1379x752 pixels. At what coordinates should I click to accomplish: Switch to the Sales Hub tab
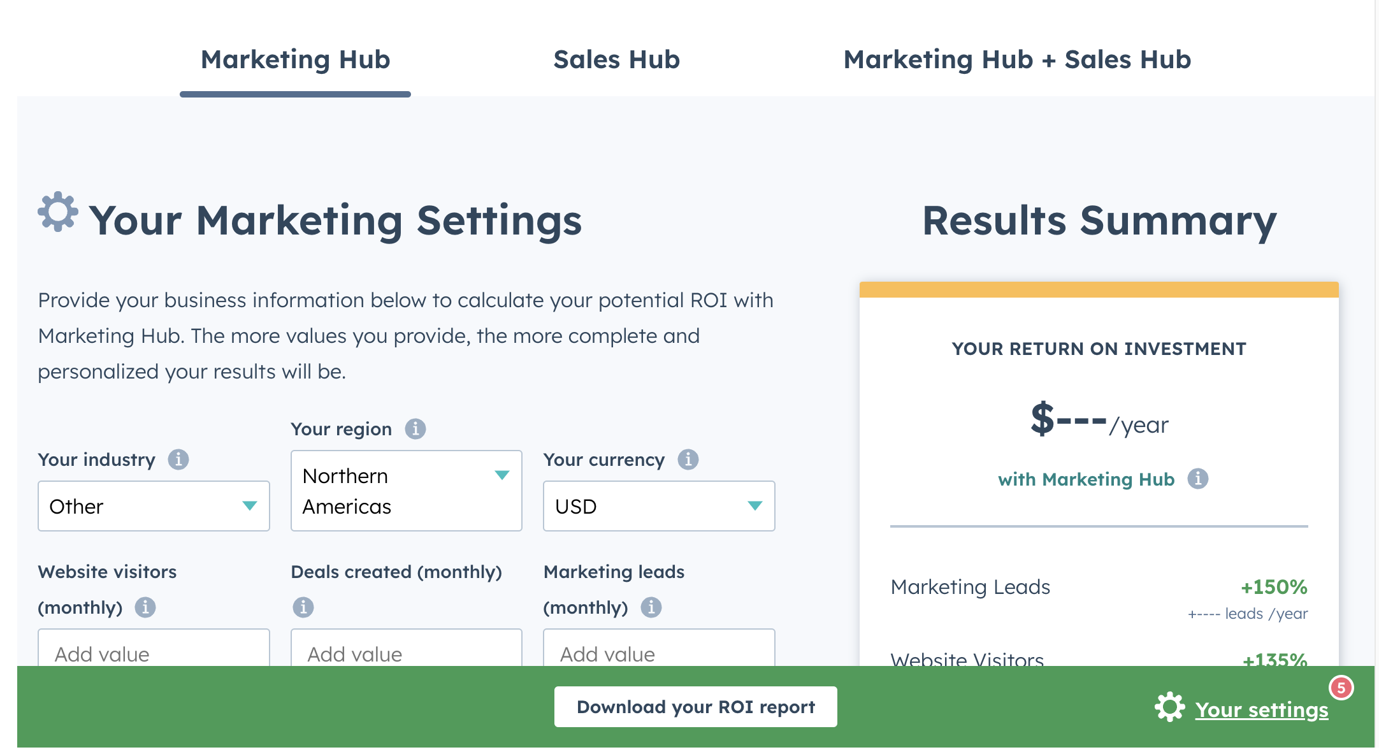(x=618, y=57)
